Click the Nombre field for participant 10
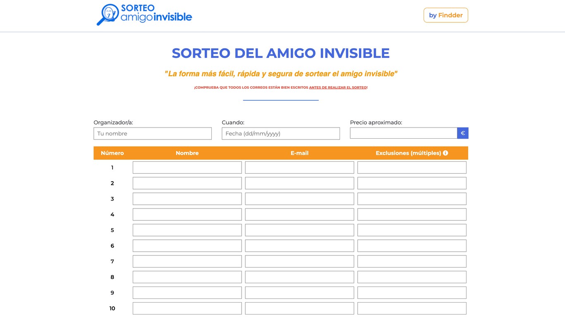This screenshot has height=317, width=565. [187, 308]
